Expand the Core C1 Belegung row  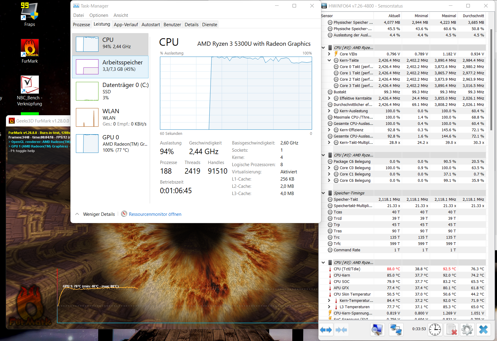pyautogui.click(x=329, y=174)
